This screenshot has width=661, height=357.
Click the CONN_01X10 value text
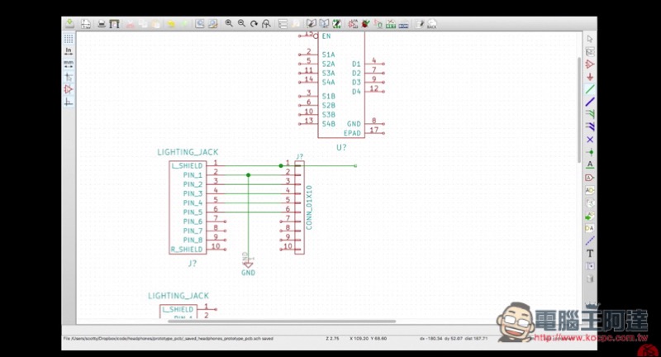pyautogui.click(x=309, y=207)
